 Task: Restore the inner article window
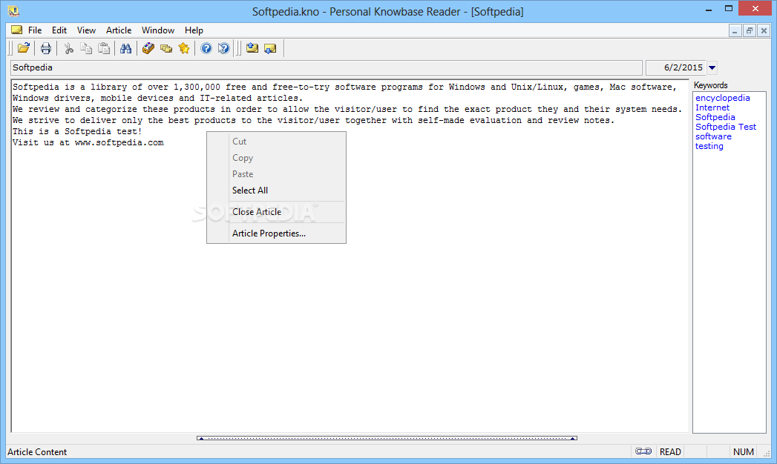[750, 30]
